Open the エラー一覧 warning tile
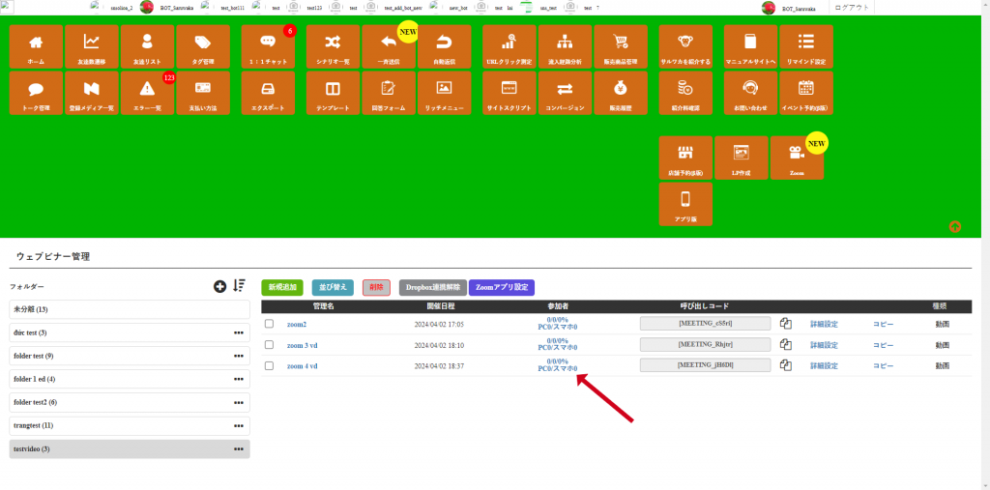Viewport: 990px width, 490px height. click(x=147, y=93)
